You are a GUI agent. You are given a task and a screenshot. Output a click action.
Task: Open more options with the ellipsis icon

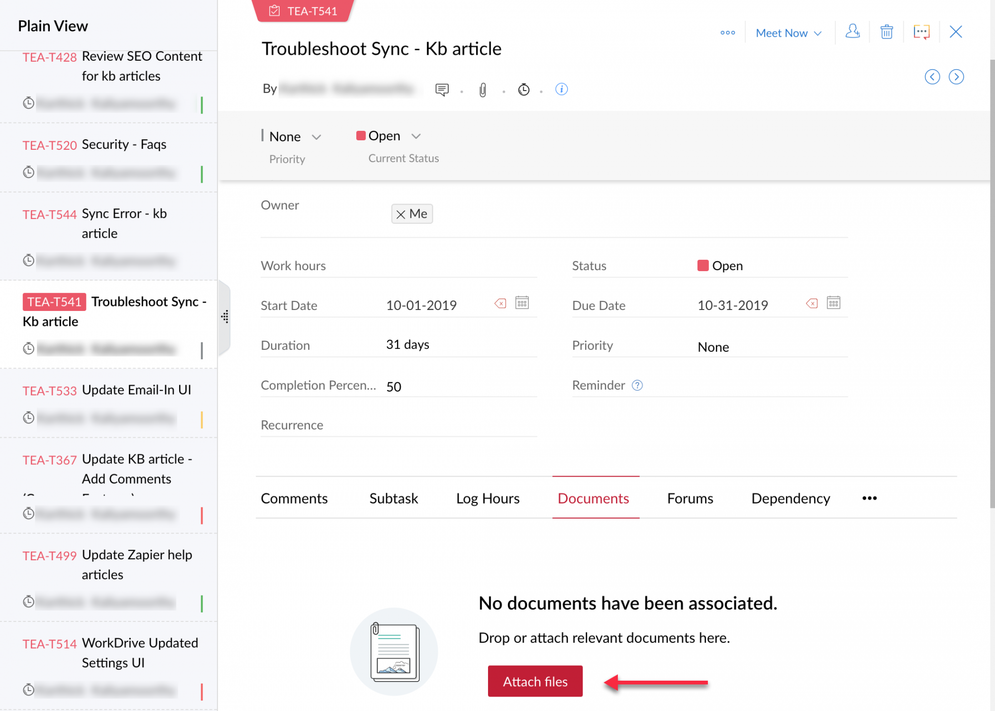pos(728,32)
